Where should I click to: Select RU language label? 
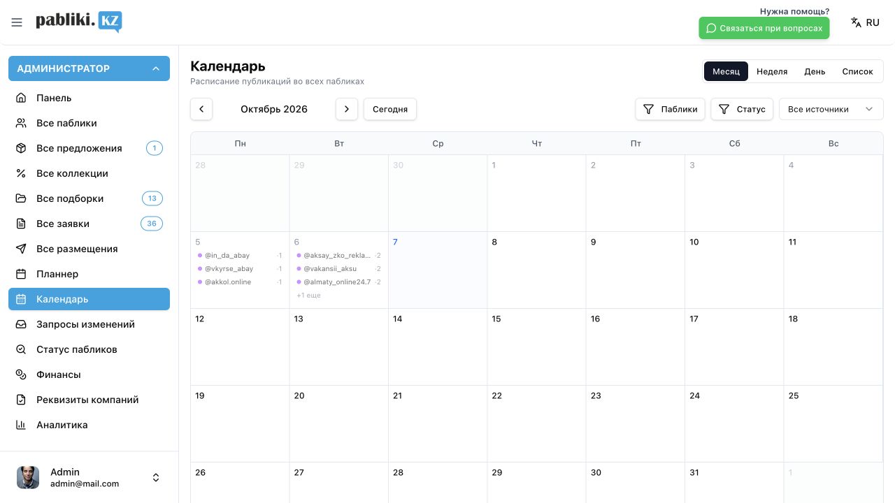[x=873, y=22]
